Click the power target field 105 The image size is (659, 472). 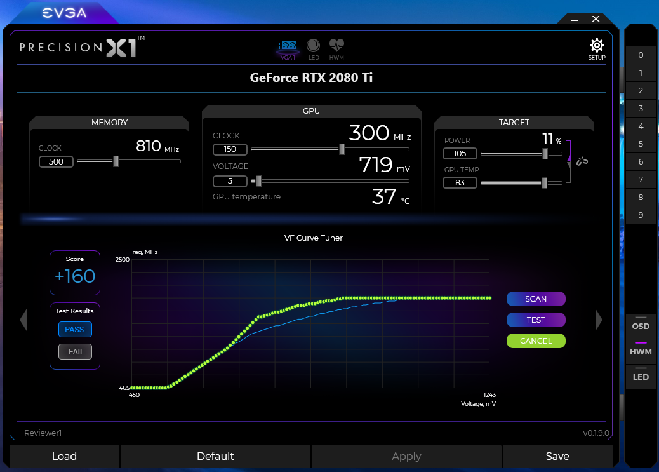click(460, 154)
